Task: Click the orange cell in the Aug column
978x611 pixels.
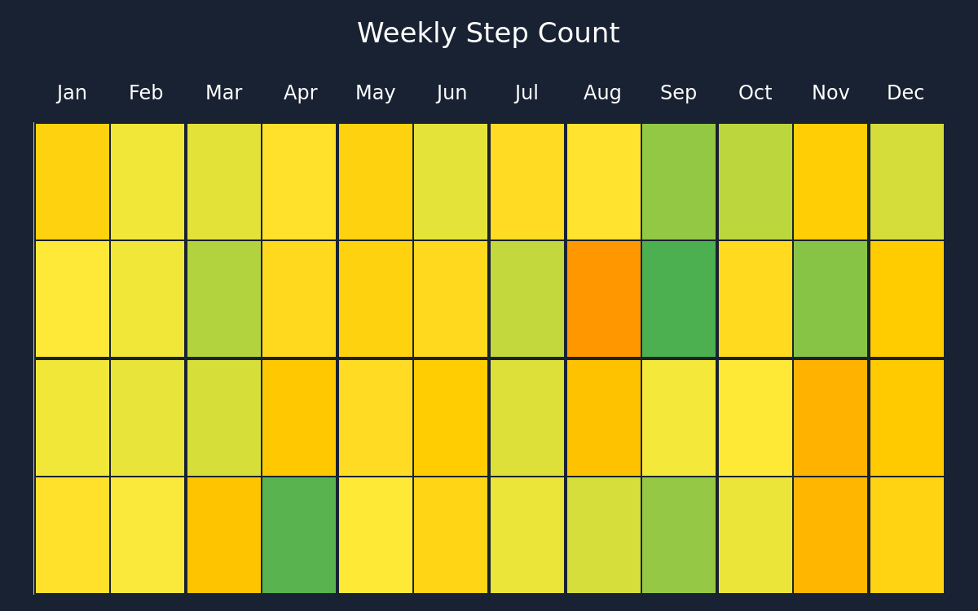Action: coord(604,299)
